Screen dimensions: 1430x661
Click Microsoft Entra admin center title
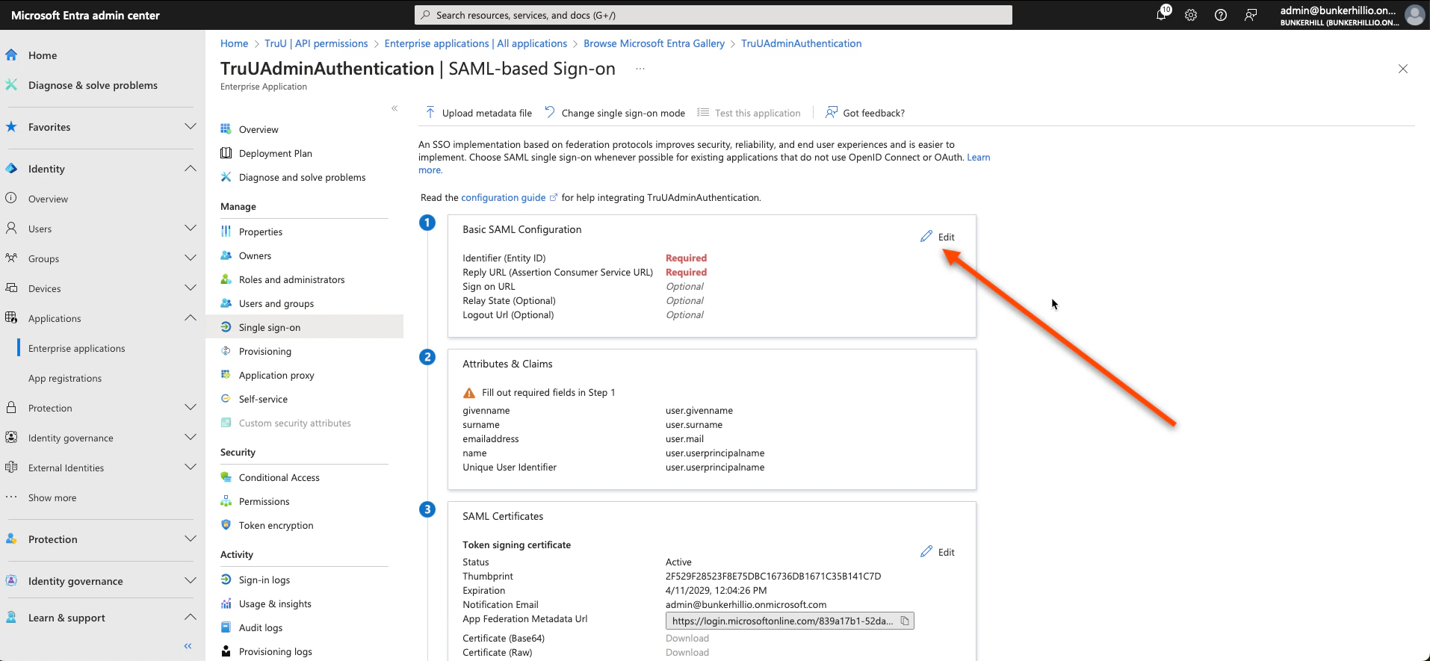point(85,15)
